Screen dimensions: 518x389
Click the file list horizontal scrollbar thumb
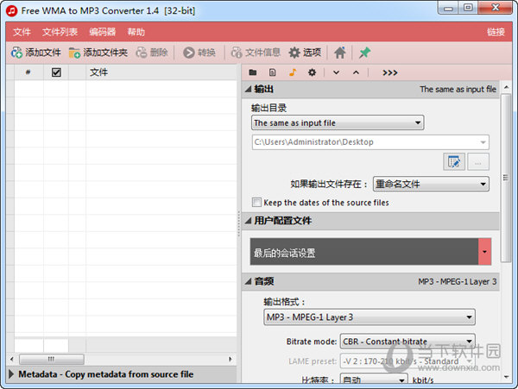[51, 359]
